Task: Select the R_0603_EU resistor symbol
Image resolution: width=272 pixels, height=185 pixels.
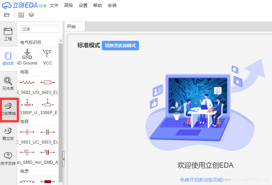Action: pyautogui.click(x=47, y=86)
